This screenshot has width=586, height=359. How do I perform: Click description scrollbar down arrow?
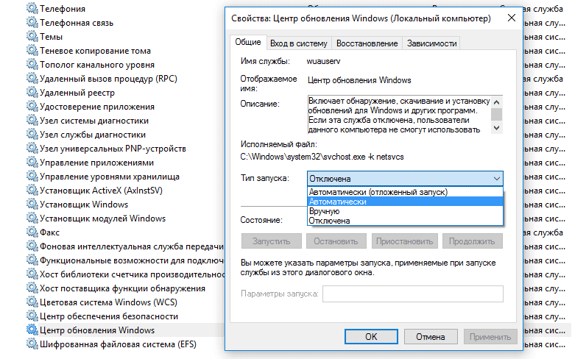click(496, 128)
